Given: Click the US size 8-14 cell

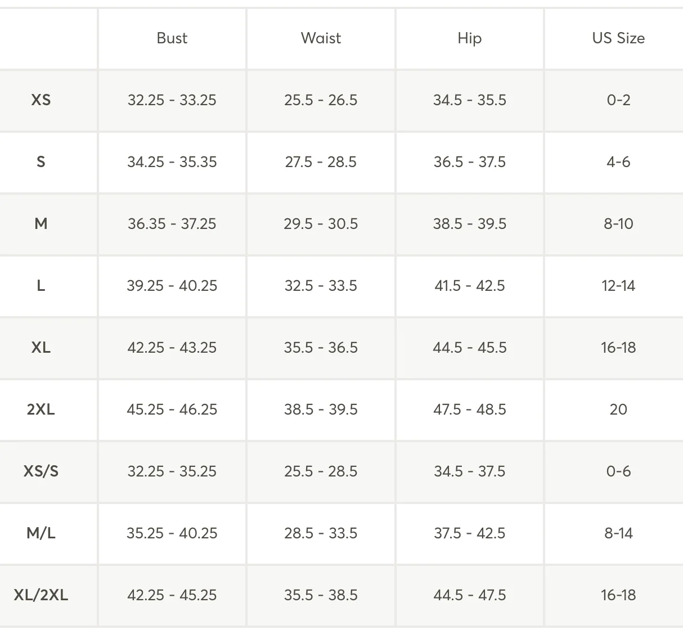Looking at the screenshot, I should click(x=618, y=533).
